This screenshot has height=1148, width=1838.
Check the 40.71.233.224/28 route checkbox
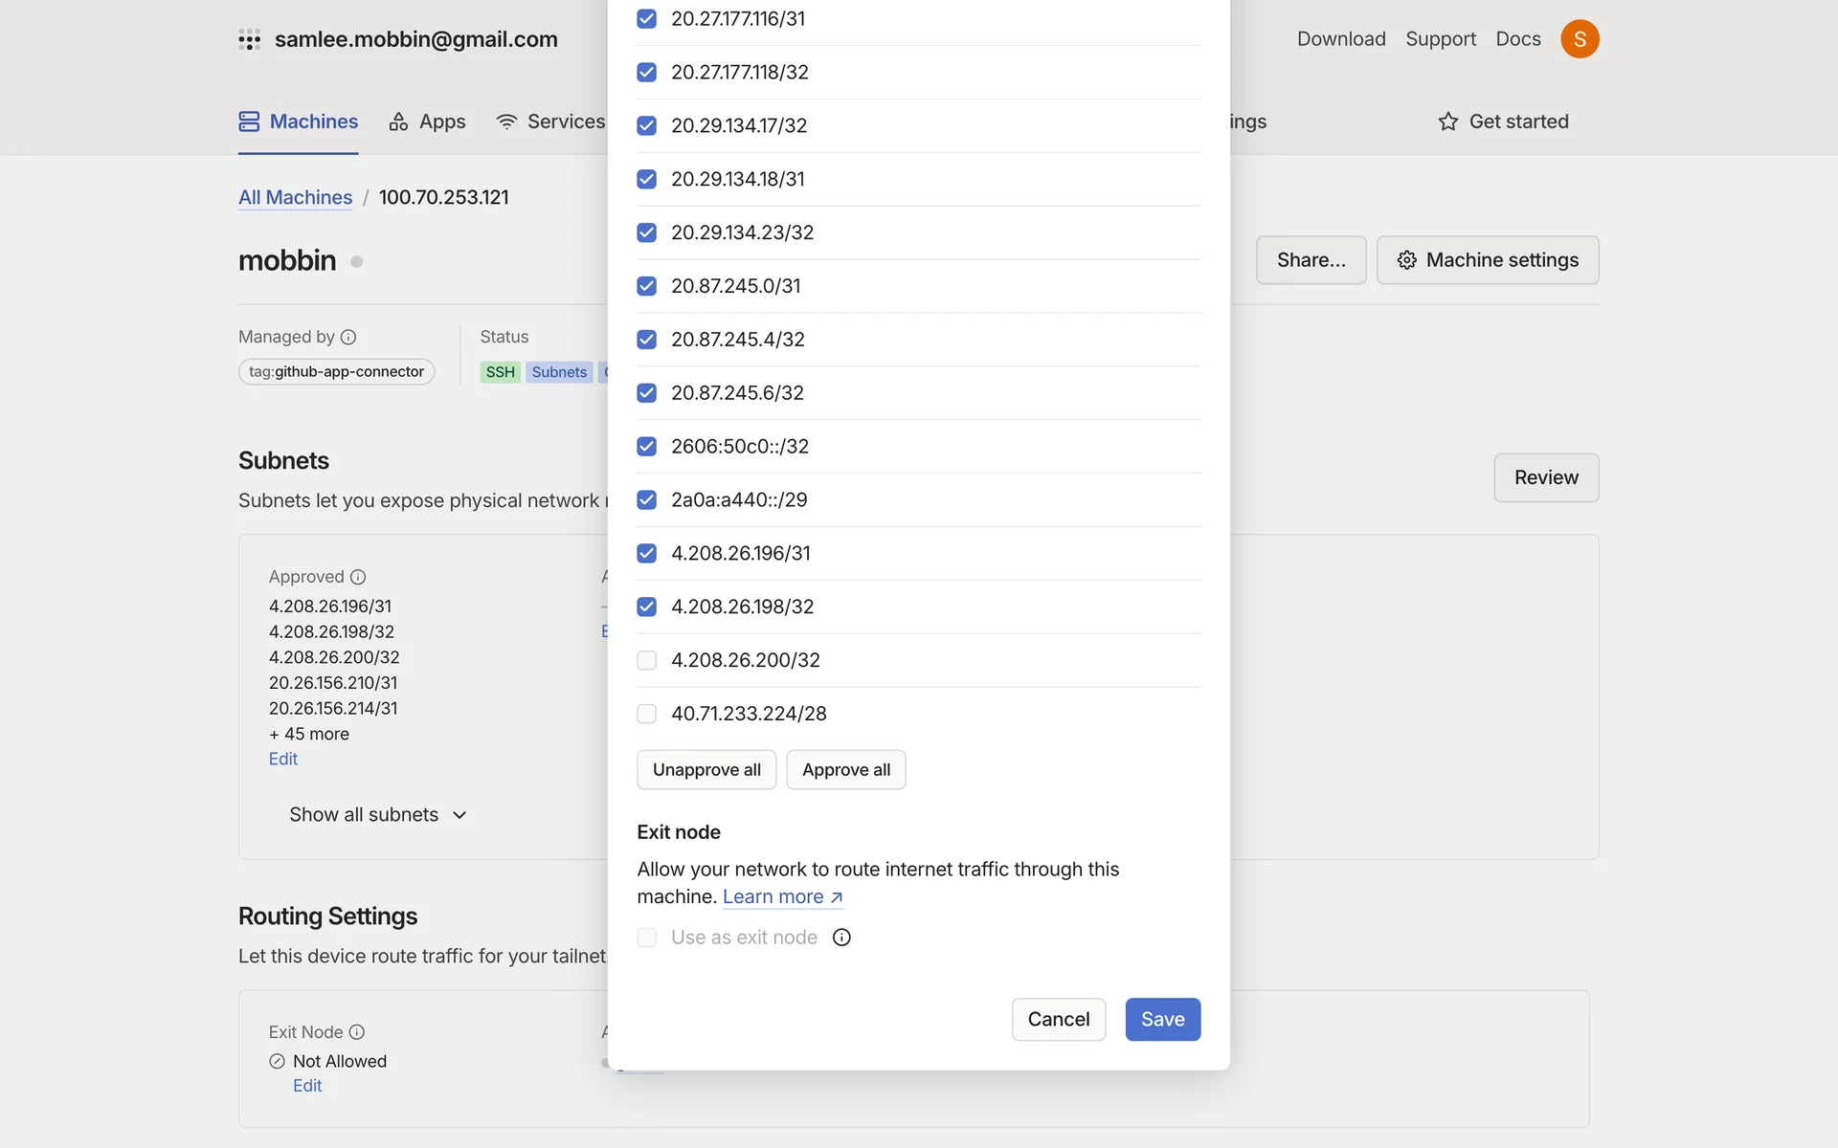647,714
